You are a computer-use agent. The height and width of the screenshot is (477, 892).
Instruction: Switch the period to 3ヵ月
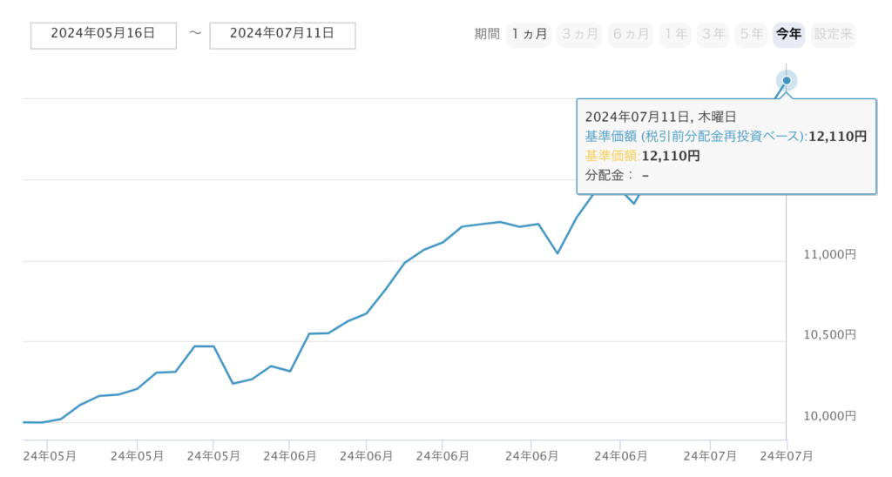[x=579, y=34]
